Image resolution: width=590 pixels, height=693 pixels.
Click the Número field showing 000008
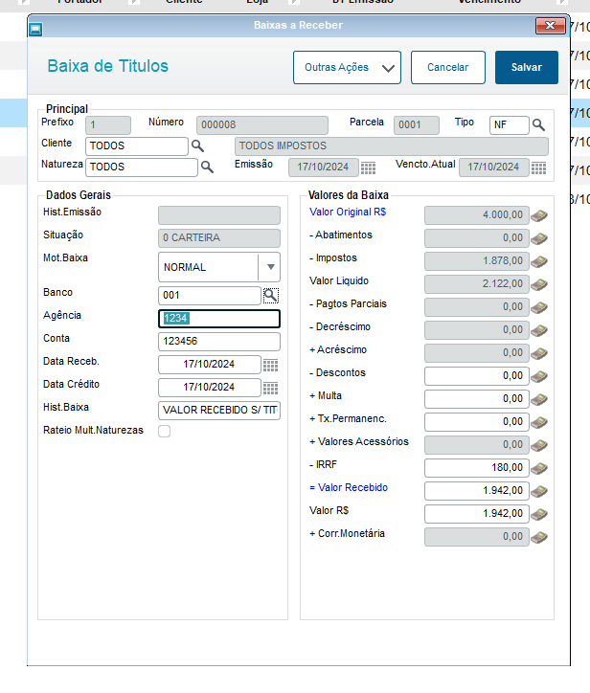(x=262, y=125)
